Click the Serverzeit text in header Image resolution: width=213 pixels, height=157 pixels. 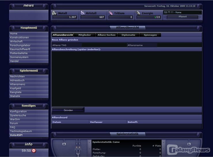click(170, 6)
